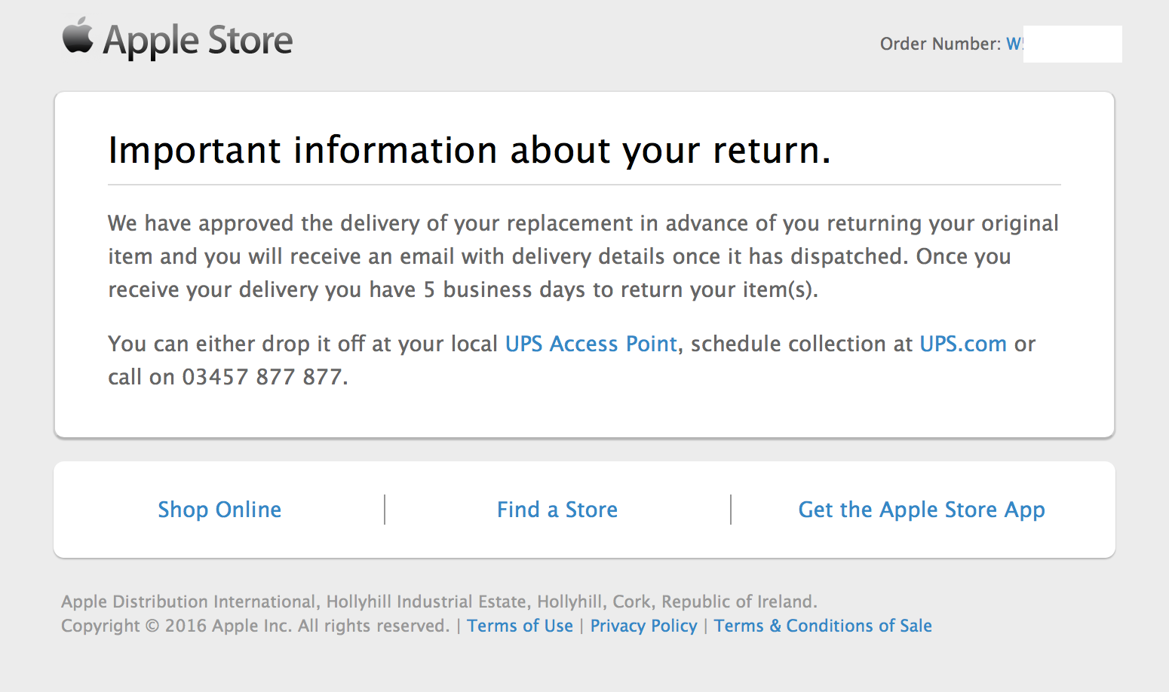Open Find a Store
Image resolution: width=1169 pixels, height=692 pixels.
557,510
